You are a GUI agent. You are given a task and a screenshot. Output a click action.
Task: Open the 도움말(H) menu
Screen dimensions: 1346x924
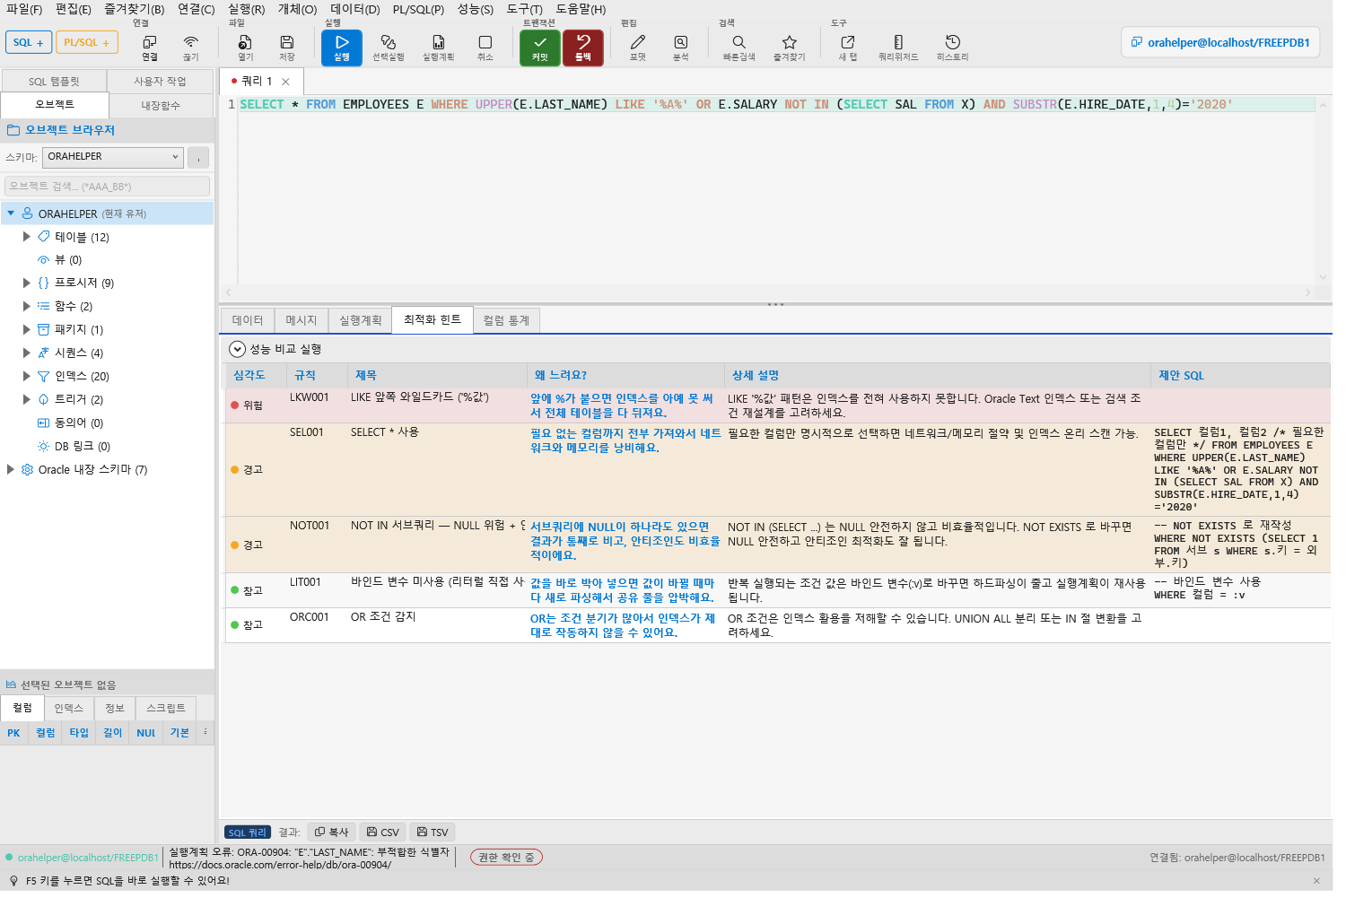pos(581,9)
